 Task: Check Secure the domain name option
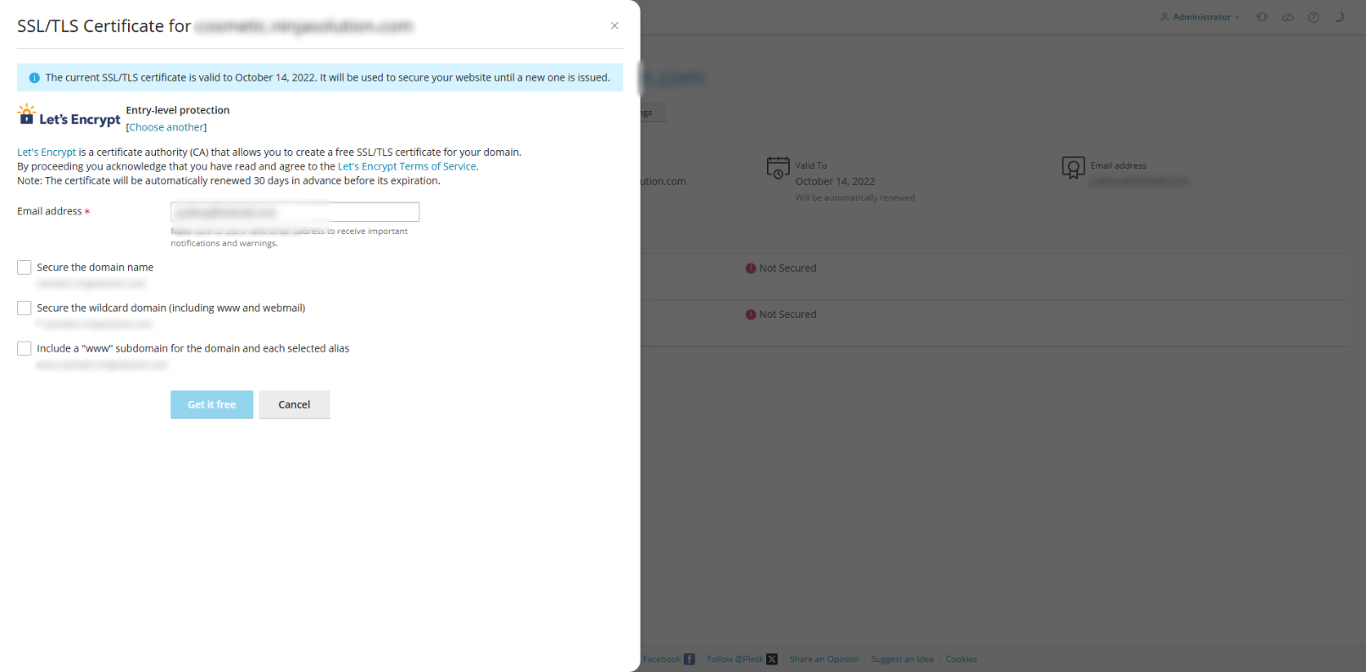[24, 268]
